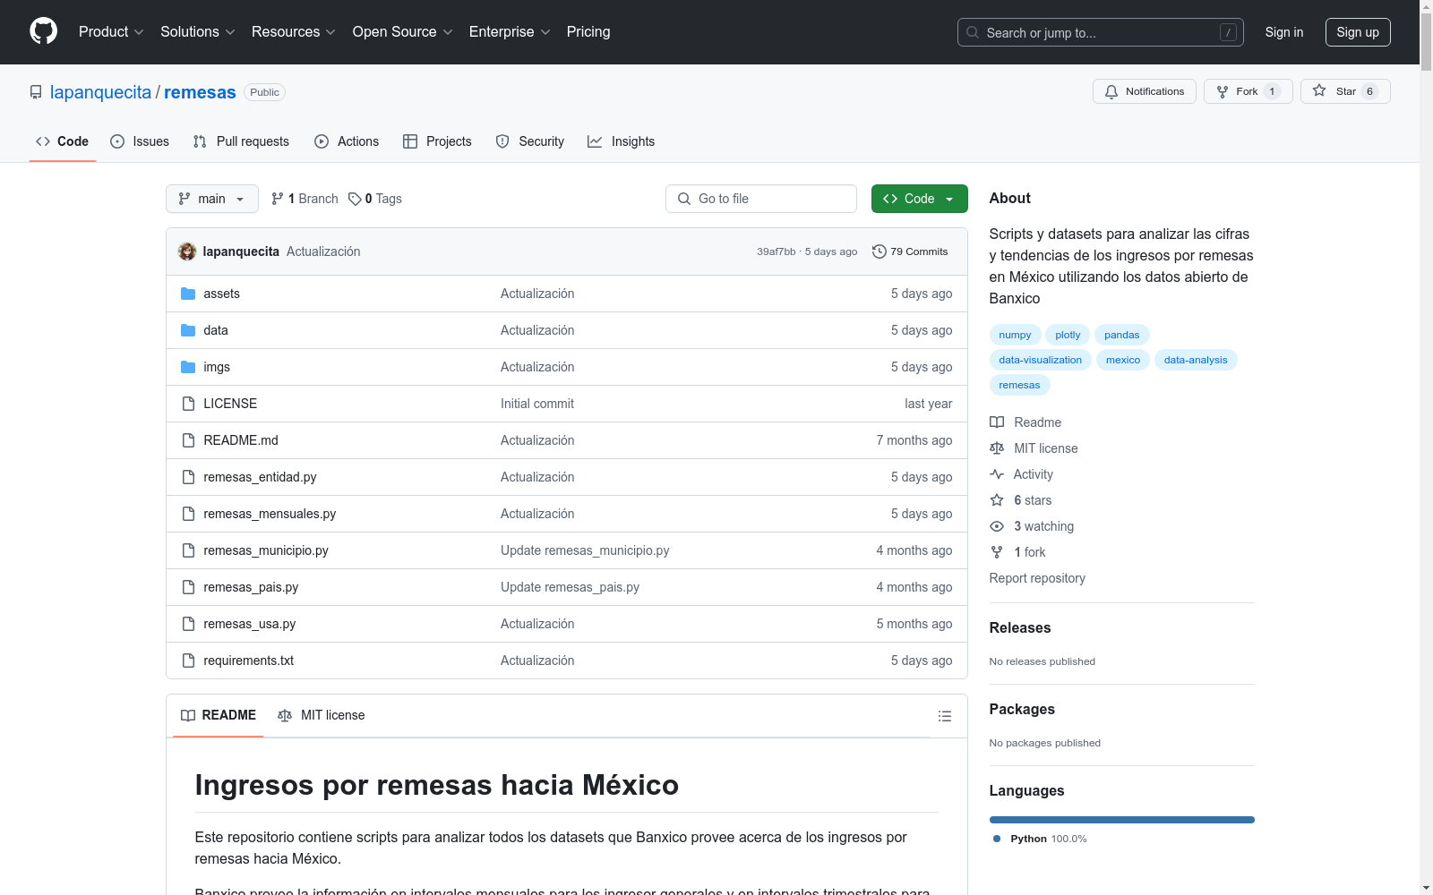Switch to the Insights tab
Screen dimensions: 1433x895
[x=622, y=141]
